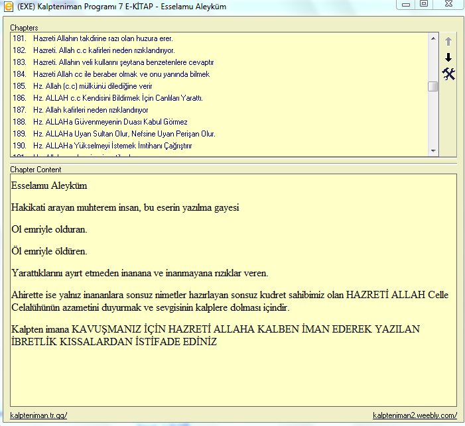
Task: Click the e-book app icon in title bar
Action: (9, 6)
